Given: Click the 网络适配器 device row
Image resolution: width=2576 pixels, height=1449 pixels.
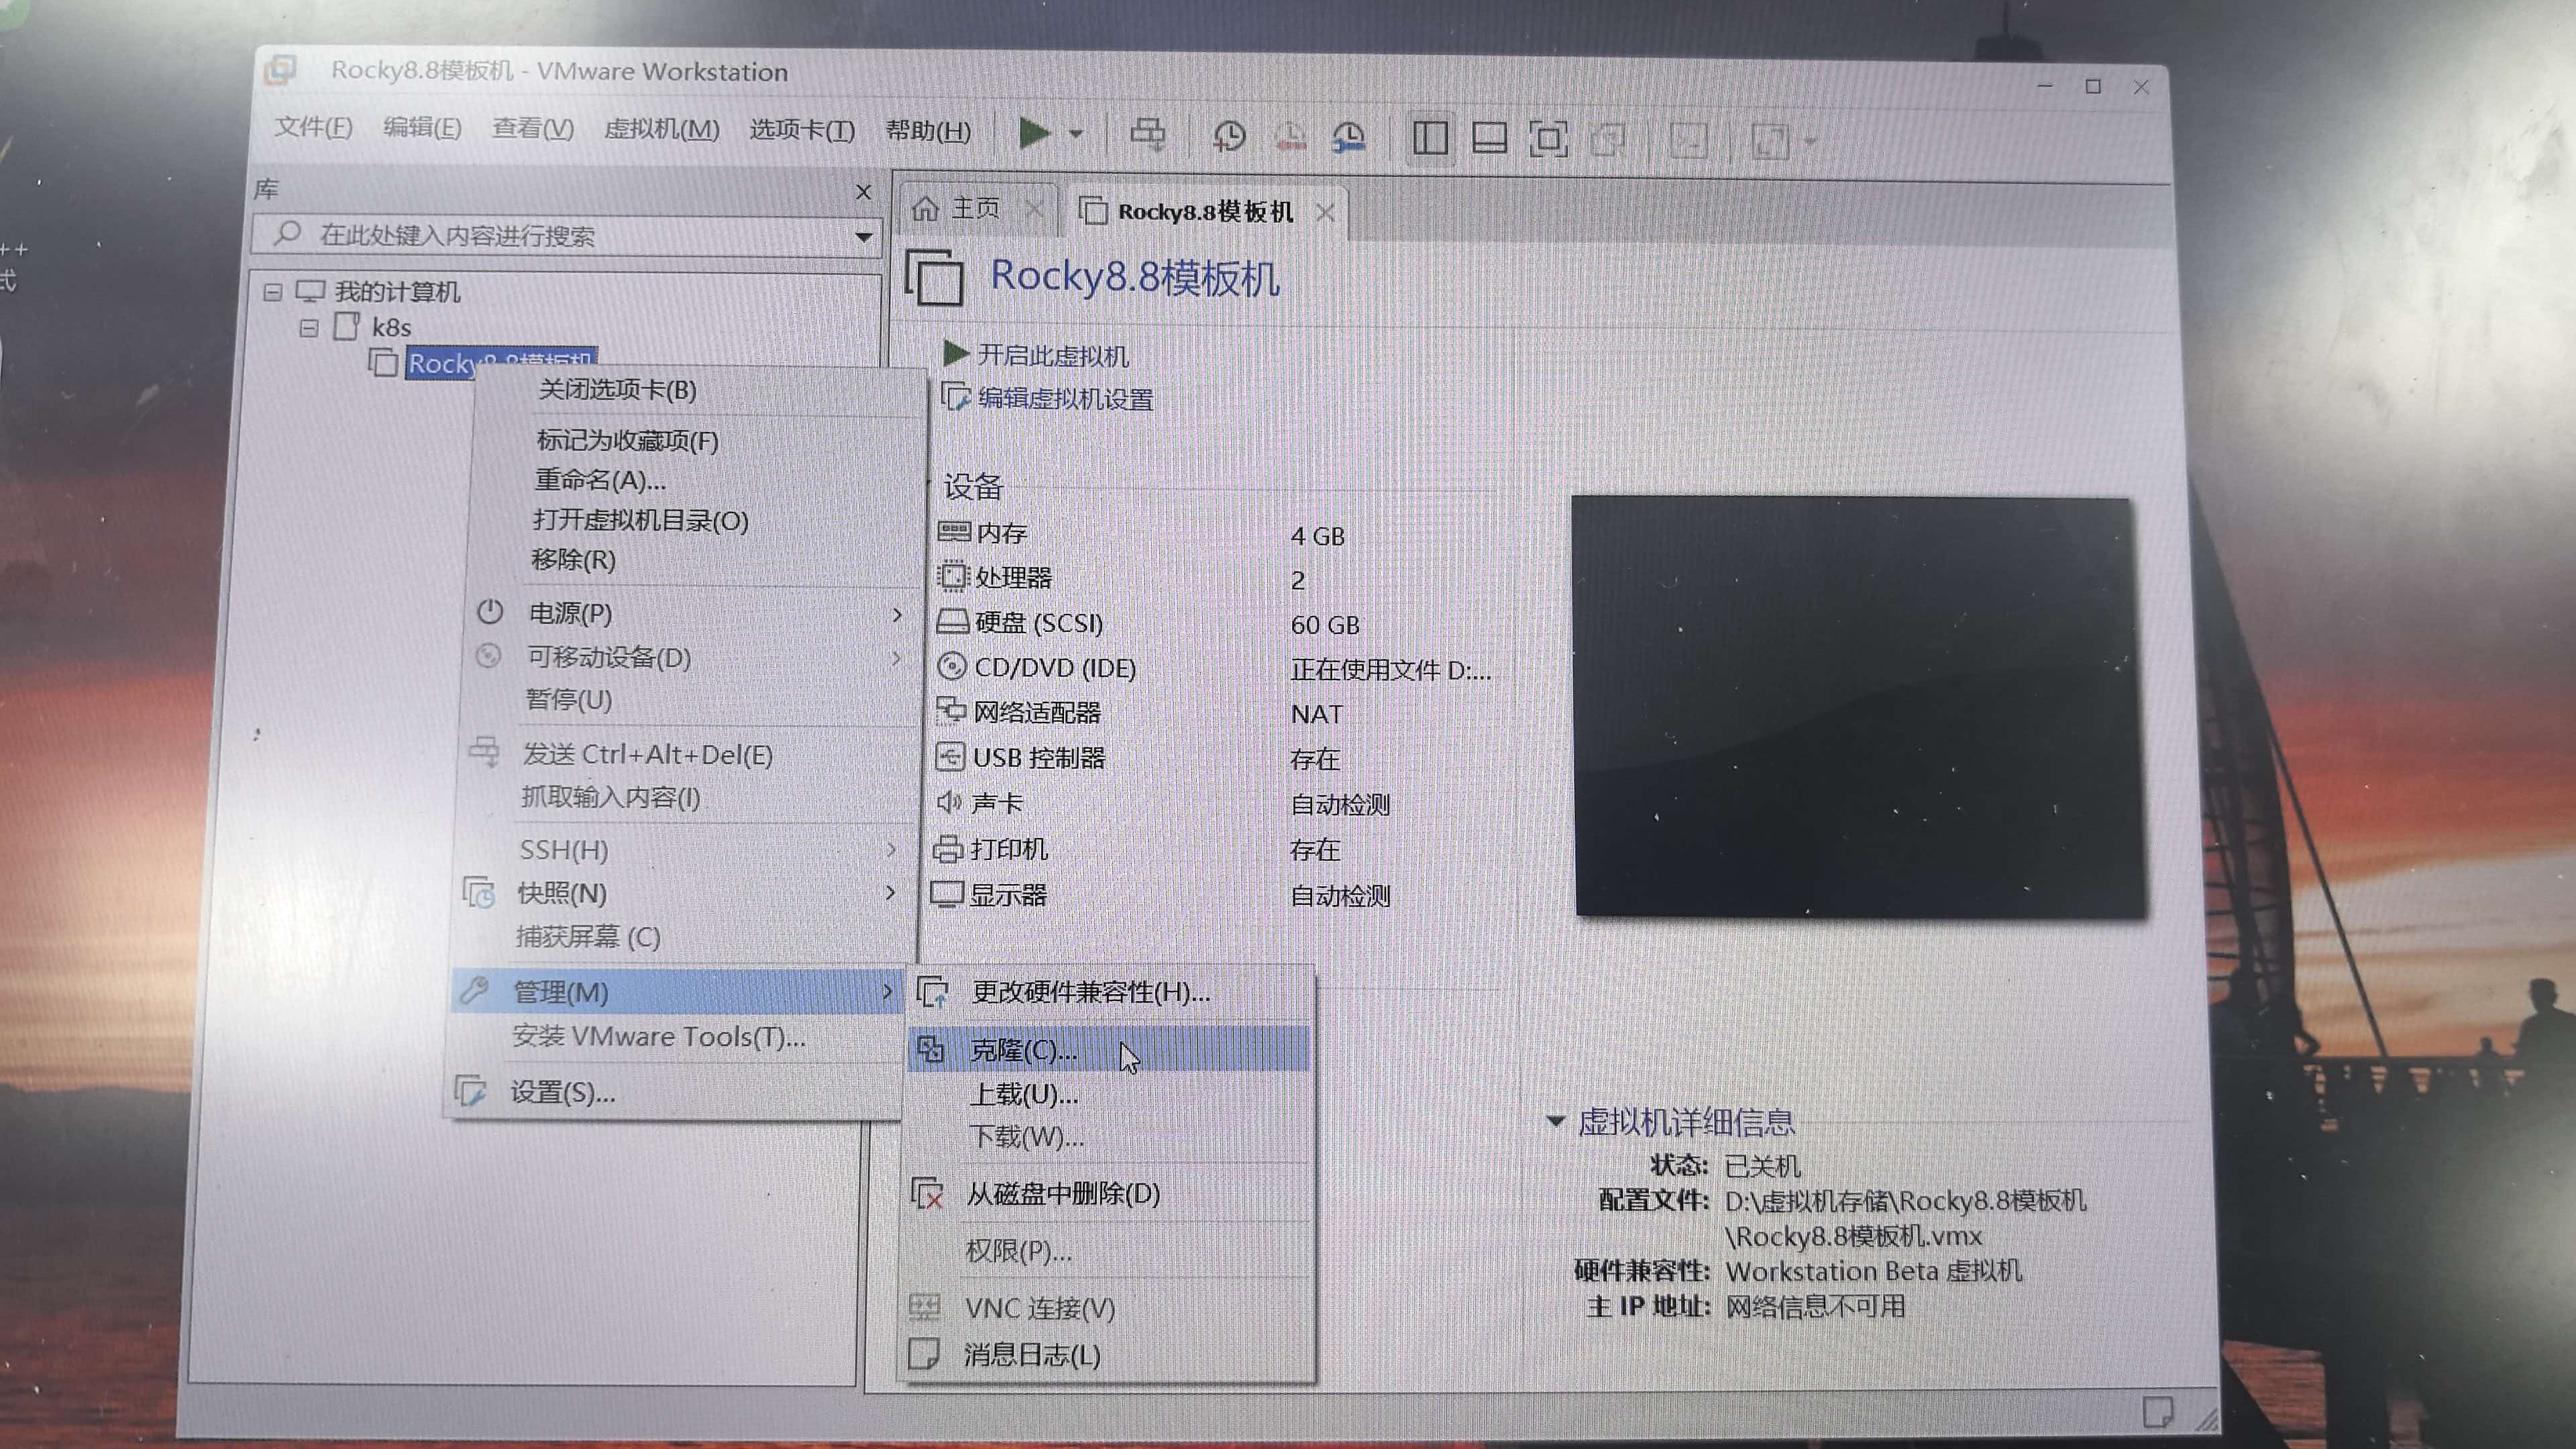Looking at the screenshot, I should pos(1215,713).
